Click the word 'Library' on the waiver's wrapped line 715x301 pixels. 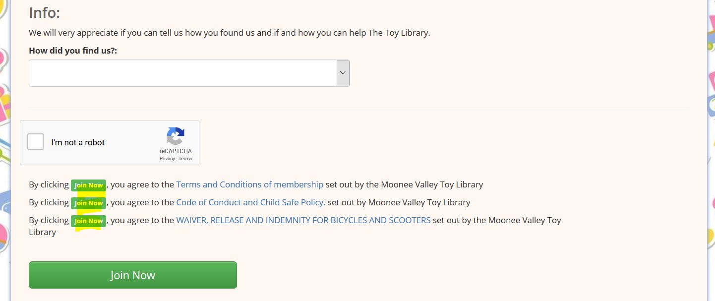click(x=42, y=232)
